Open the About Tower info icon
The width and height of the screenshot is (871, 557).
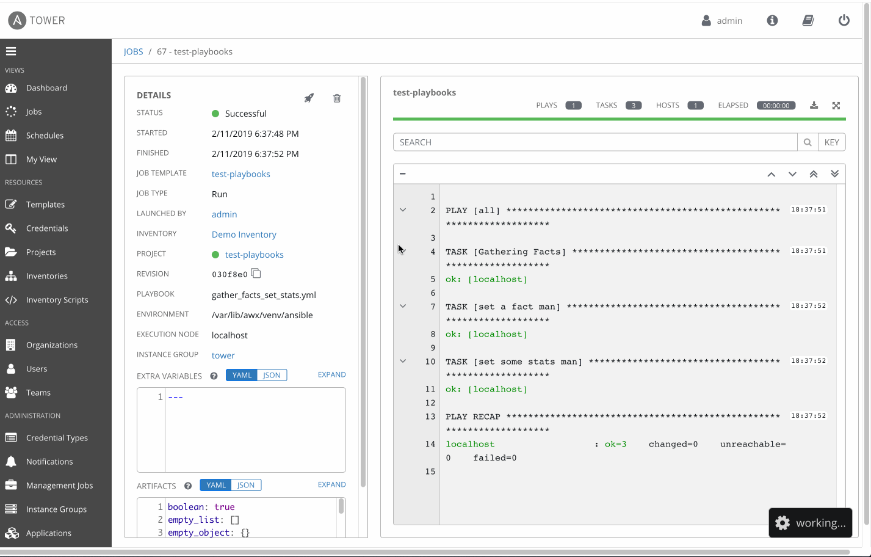pos(772,20)
